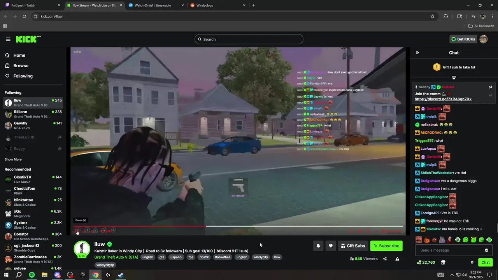The image size is (498, 280).
Task: Click the notification bell on lluw's channel
Action: tap(318, 246)
